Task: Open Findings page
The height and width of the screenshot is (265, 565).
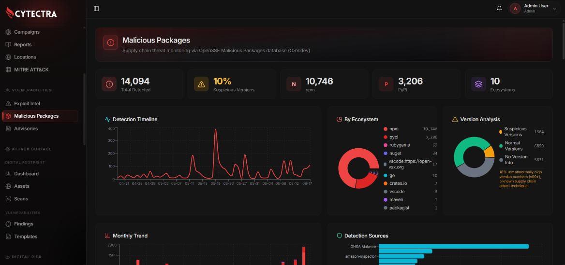Action: pos(24,224)
